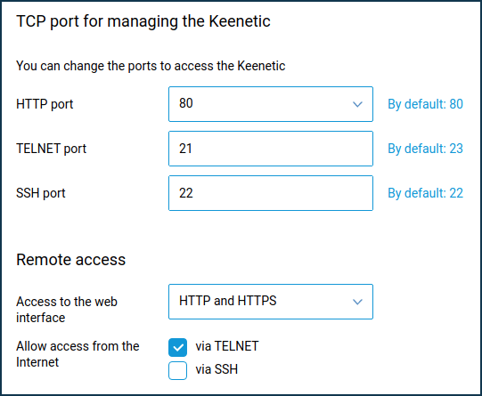Click the Remote access section heading

(70, 260)
